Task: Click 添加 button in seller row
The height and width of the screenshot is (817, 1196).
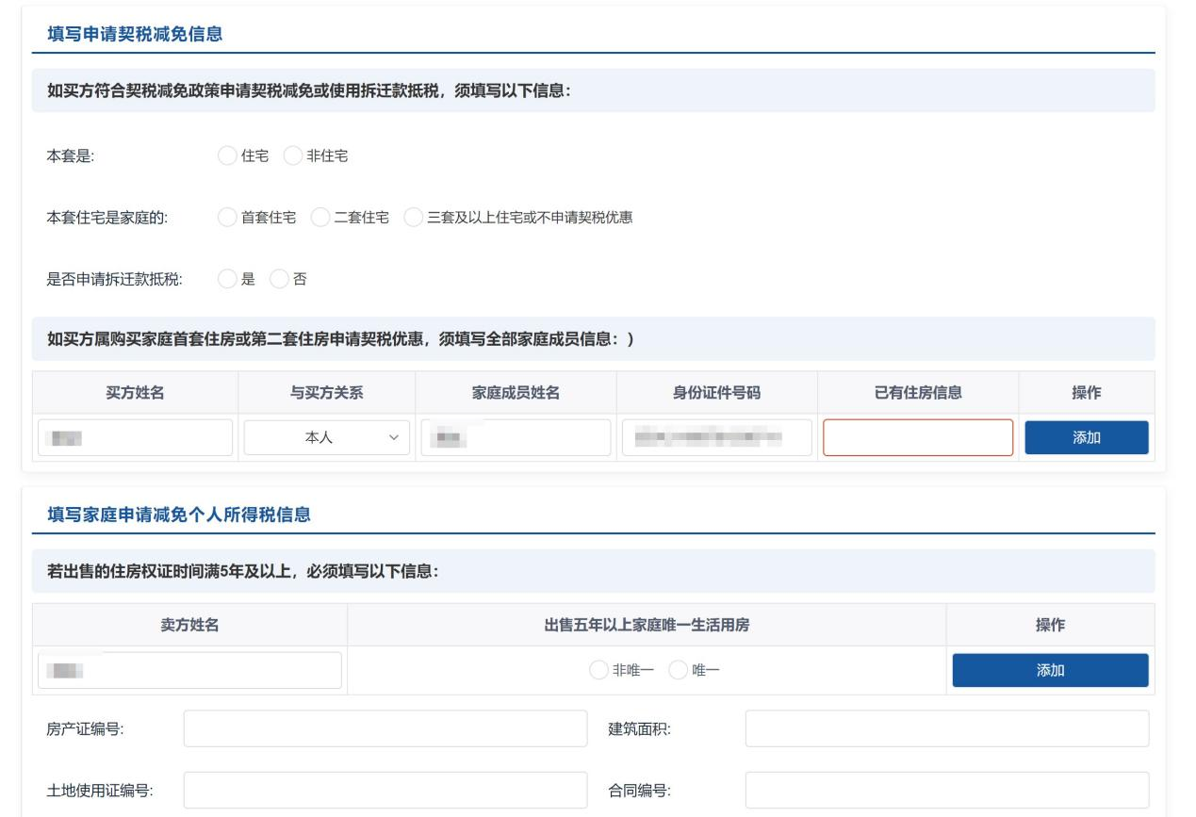Action: (x=1050, y=671)
